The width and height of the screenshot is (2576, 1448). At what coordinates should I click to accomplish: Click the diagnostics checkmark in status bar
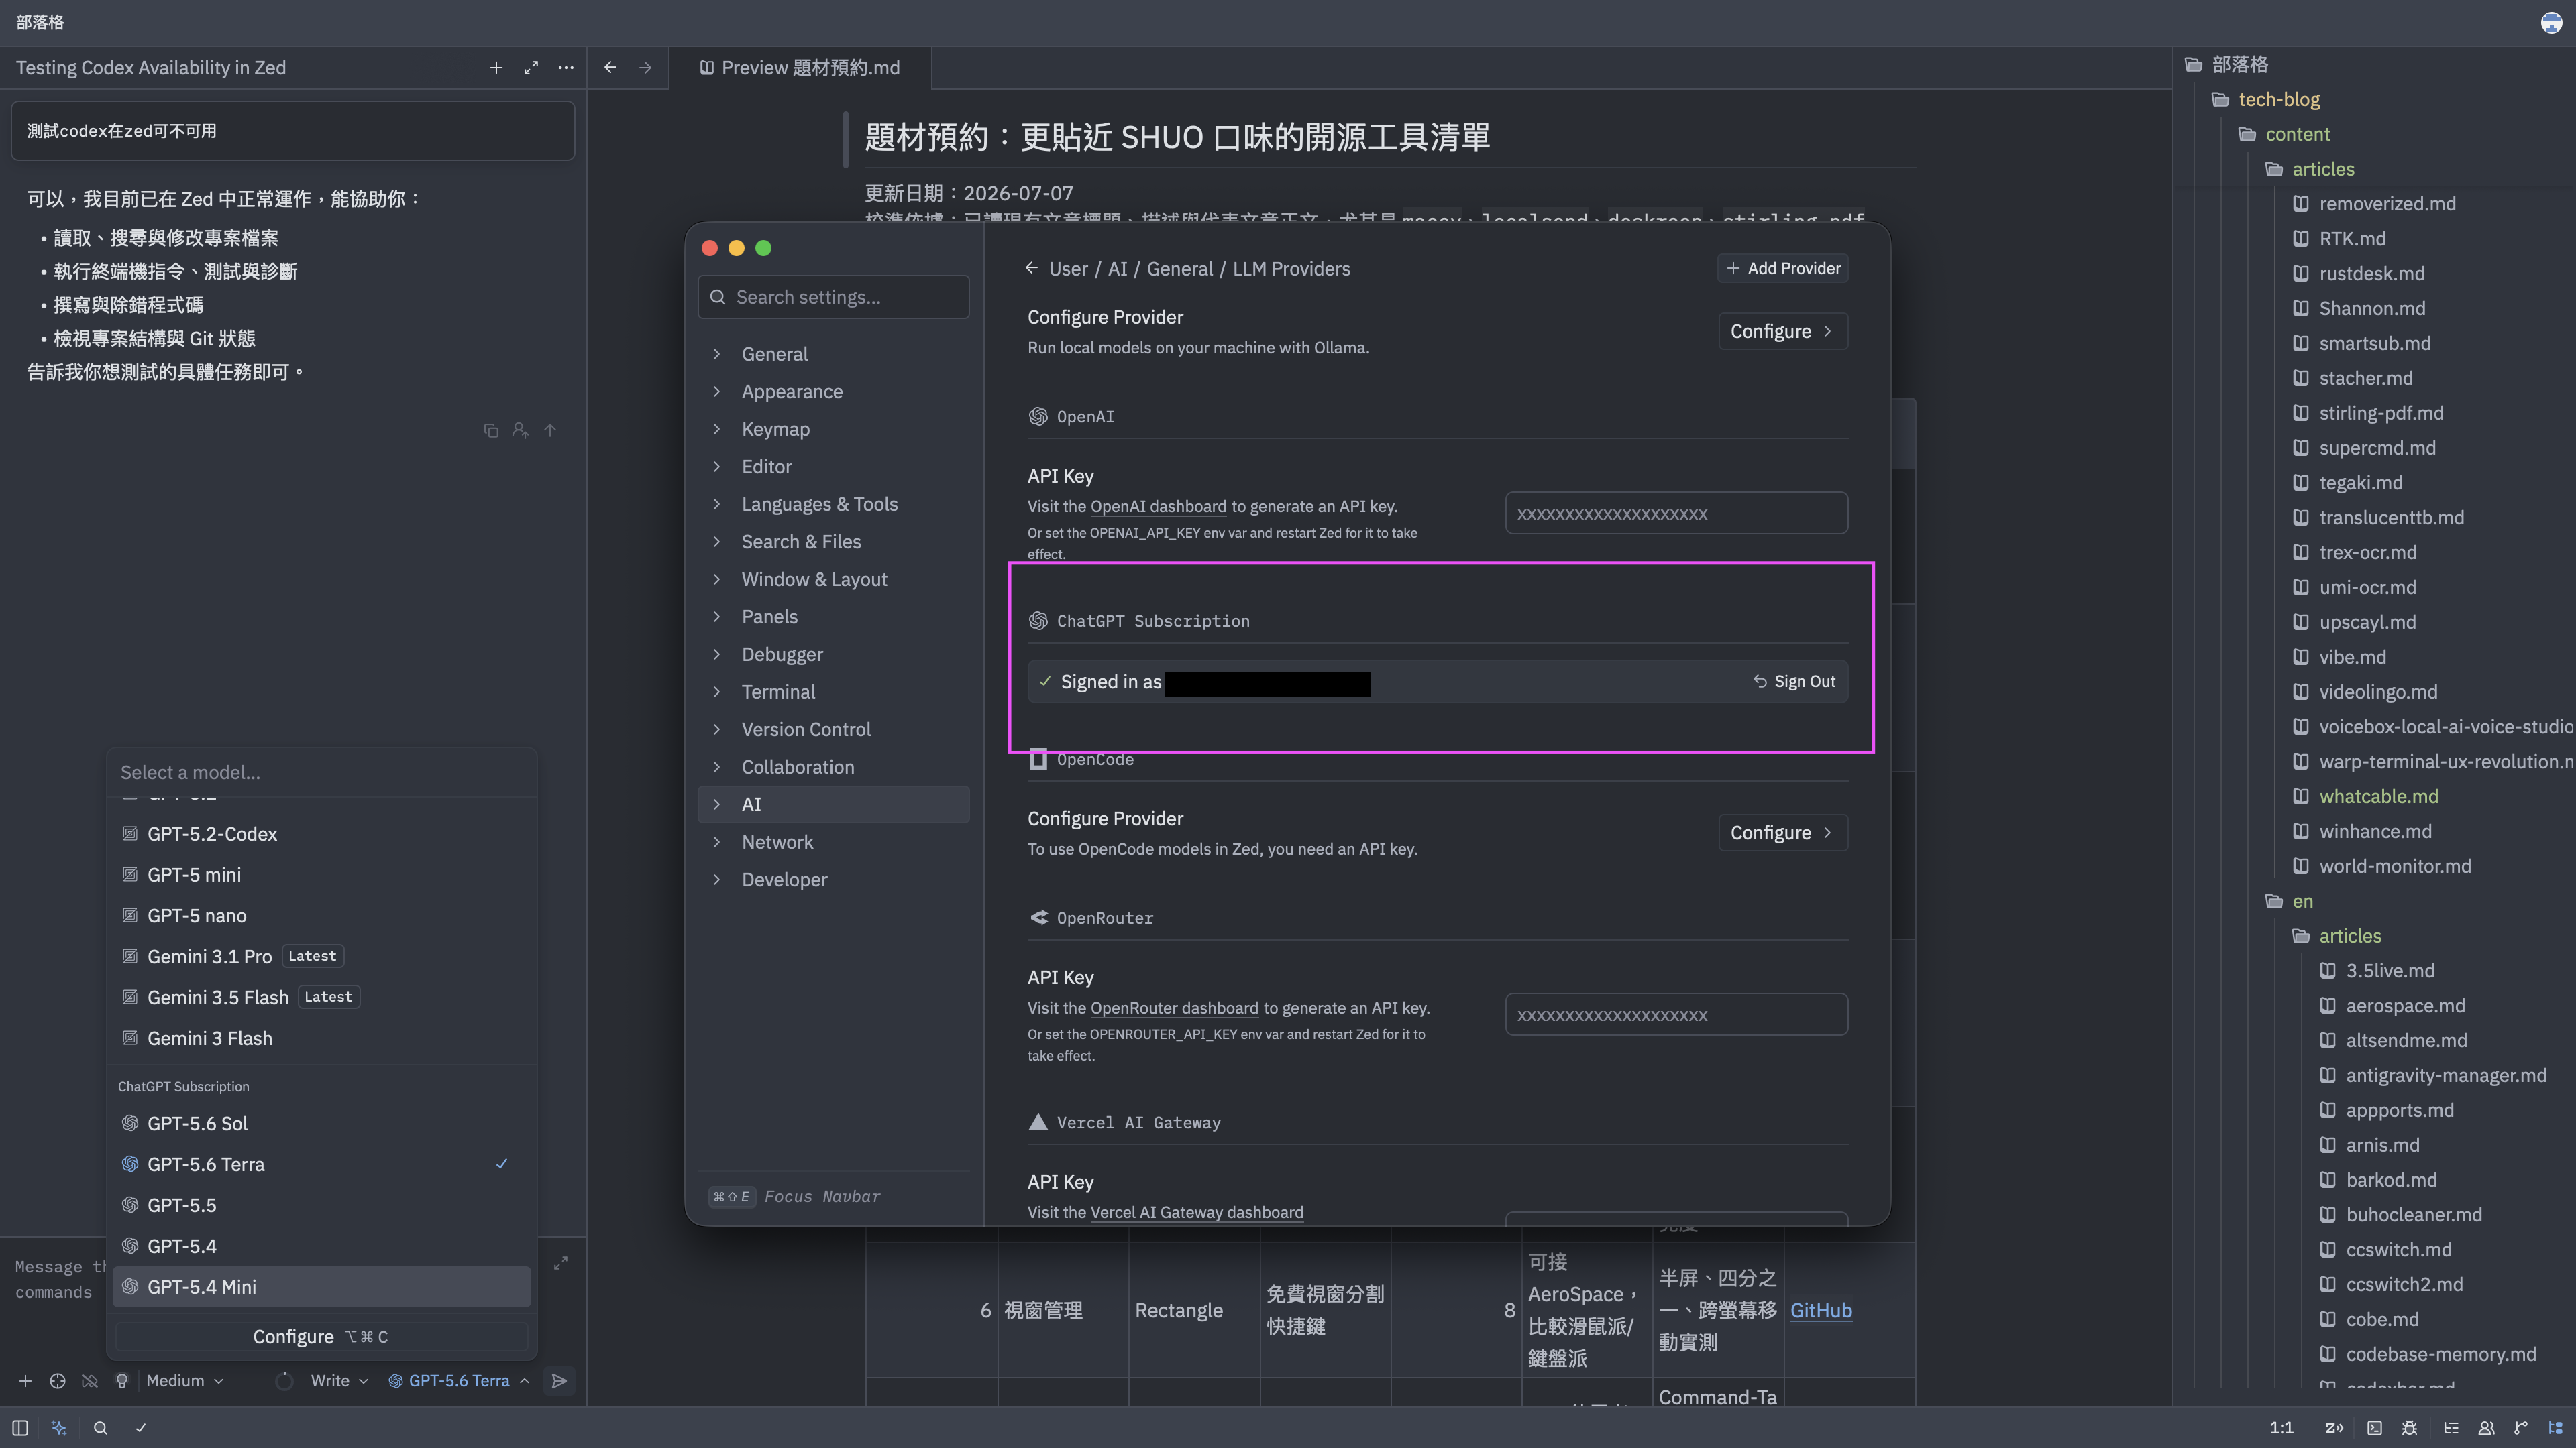click(x=141, y=1427)
